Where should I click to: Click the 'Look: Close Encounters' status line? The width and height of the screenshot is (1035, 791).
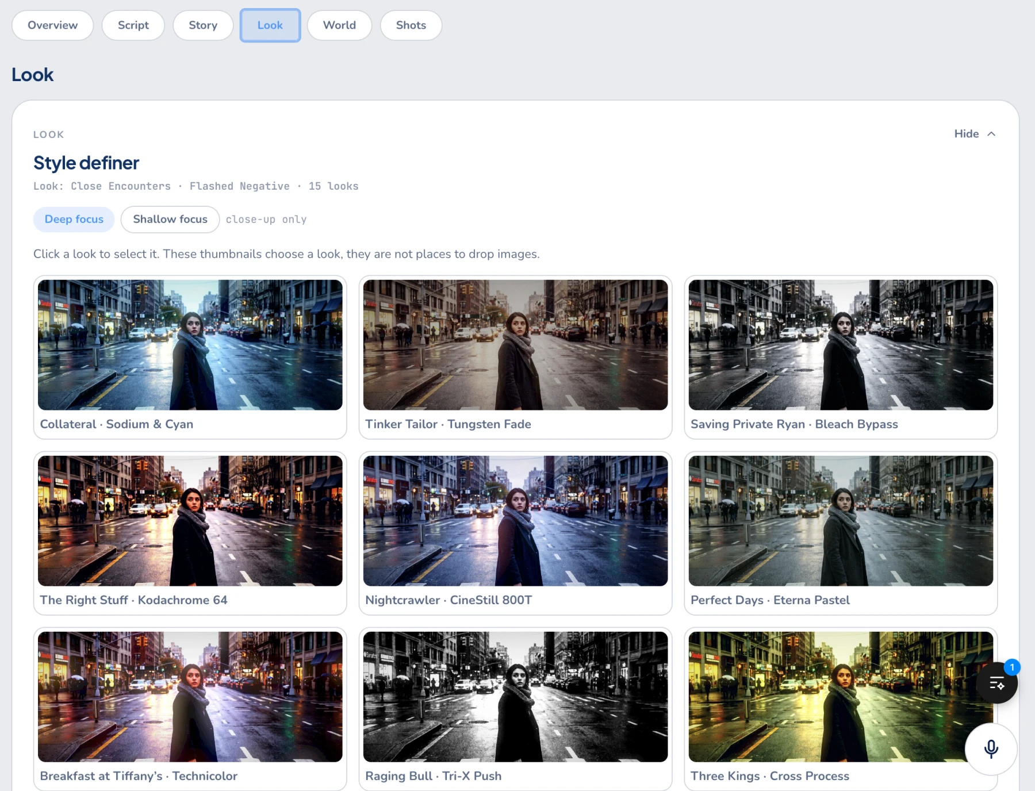195,186
